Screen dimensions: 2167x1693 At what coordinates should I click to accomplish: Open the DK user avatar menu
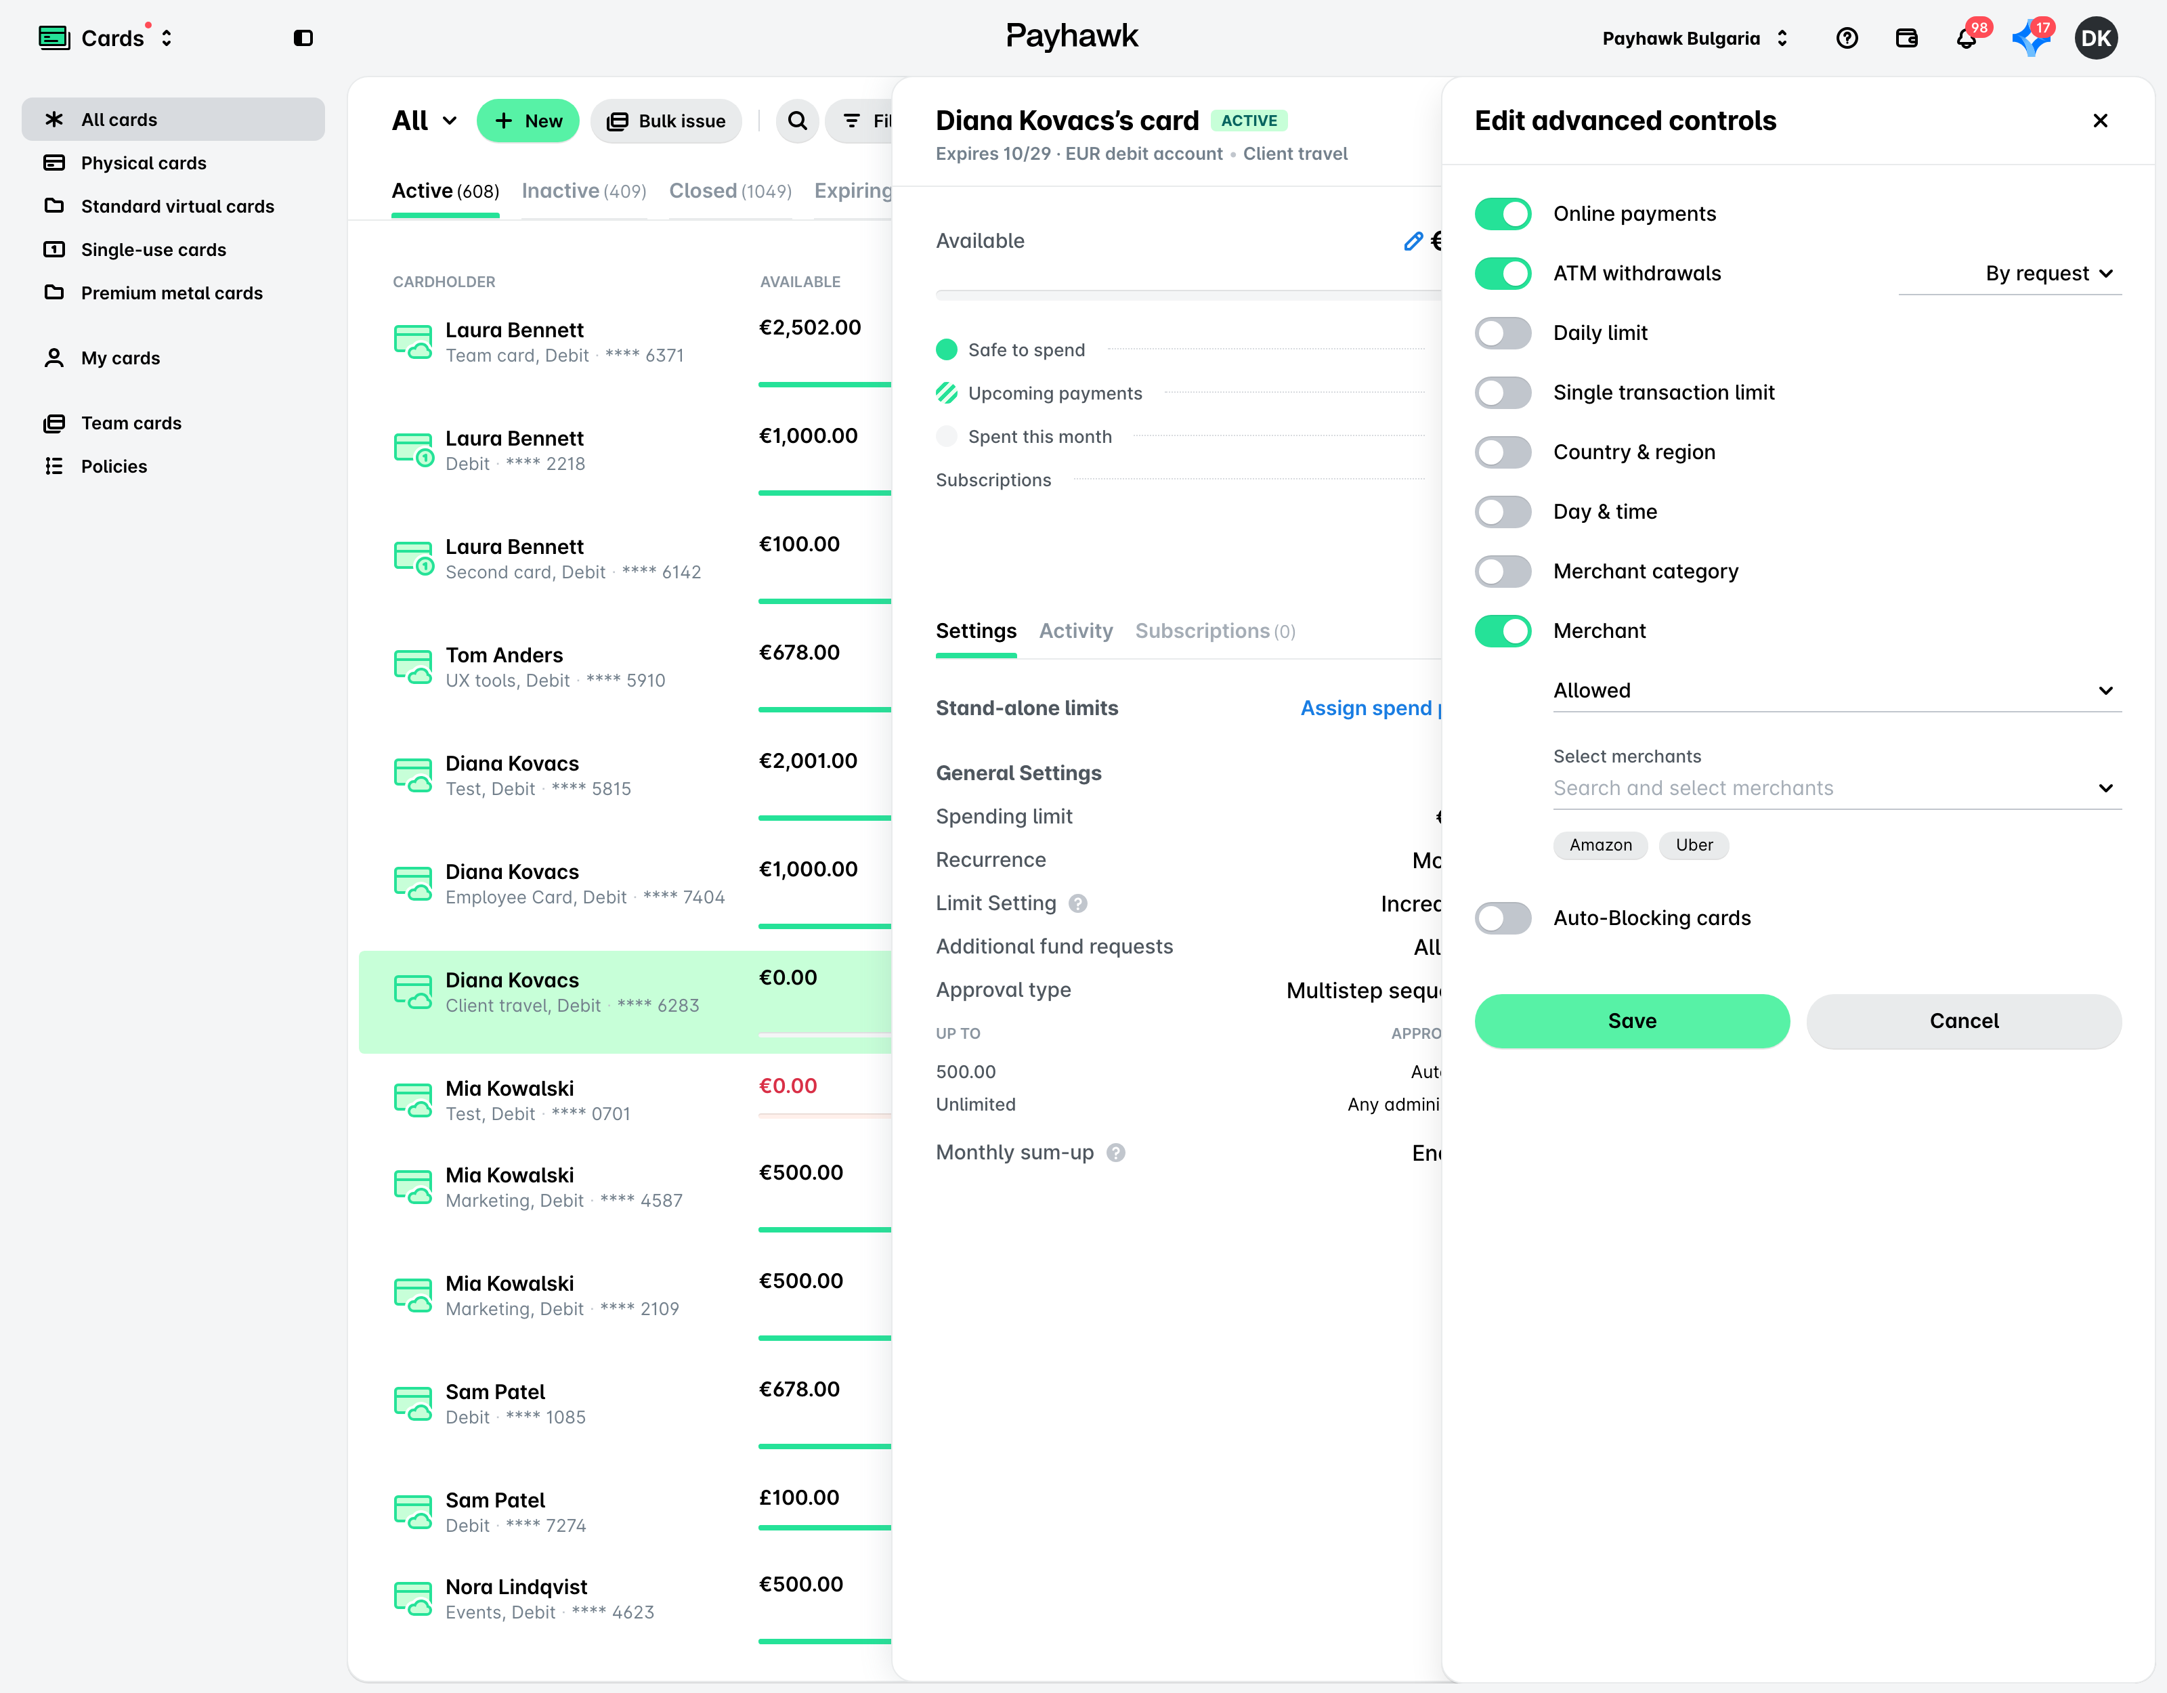2097,38
